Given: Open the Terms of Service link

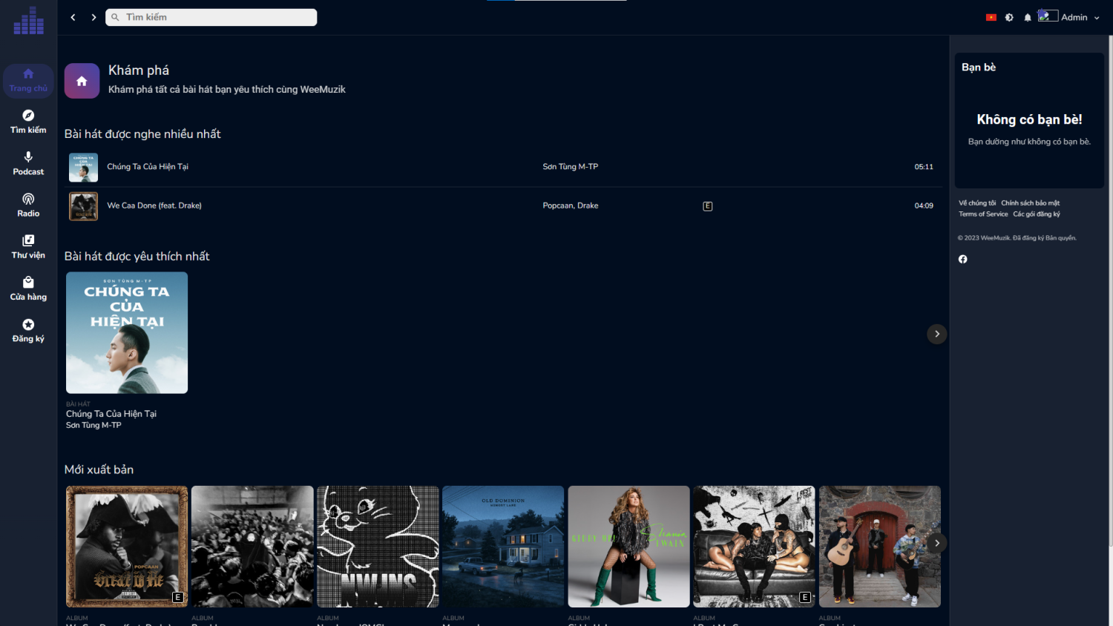Looking at the screenshot, I should pyautogui.click(x=982, y=214).
